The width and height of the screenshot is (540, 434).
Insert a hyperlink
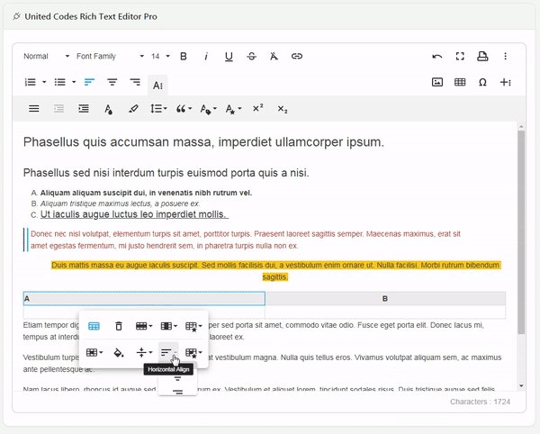pos(297,56)
